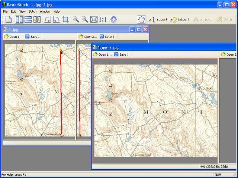Rotate image counterclockwise using toolbar icon

pos(48,19)
